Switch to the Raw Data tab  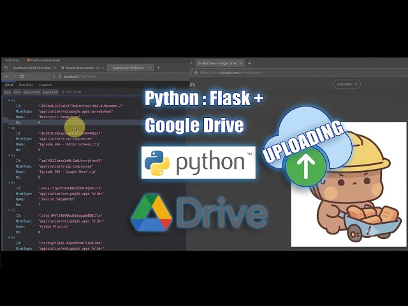26,85
